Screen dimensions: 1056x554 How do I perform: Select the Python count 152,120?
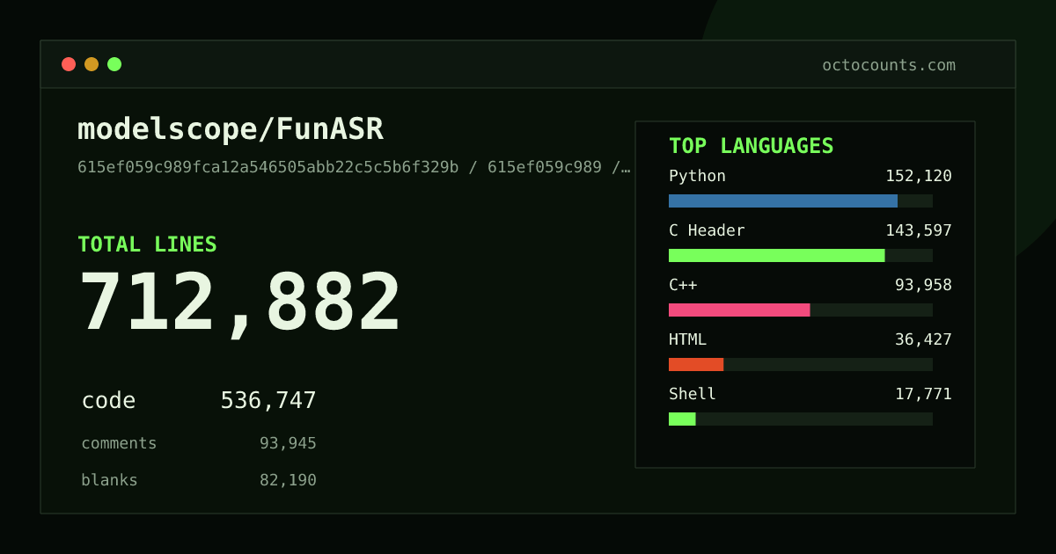point(919,176)
